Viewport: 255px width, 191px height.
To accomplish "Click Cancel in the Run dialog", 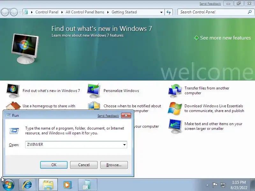I will click(84, 165).
